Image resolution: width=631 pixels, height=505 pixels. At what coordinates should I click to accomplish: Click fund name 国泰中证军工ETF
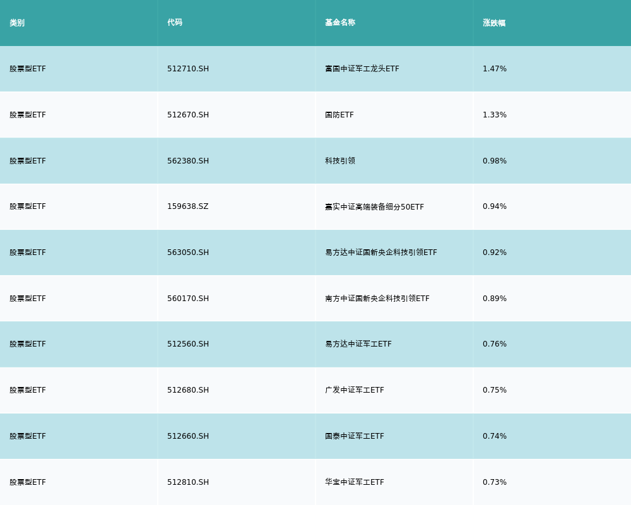(355, 436)
